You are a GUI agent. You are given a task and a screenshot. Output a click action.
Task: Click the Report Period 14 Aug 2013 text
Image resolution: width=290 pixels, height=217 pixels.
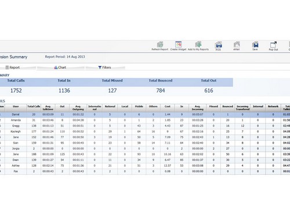click(65, 57)
